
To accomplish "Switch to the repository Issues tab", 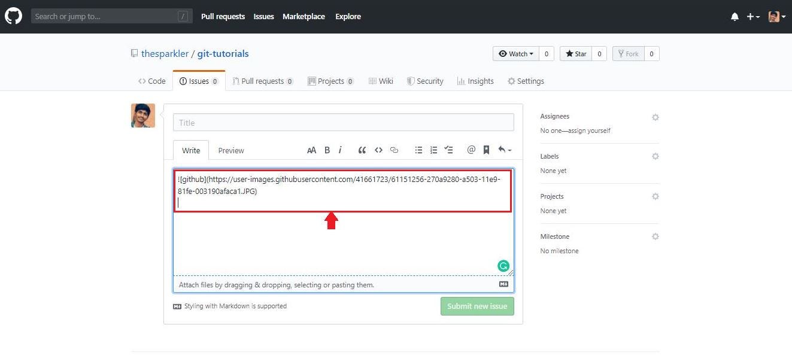I will [x=199, y=81].
